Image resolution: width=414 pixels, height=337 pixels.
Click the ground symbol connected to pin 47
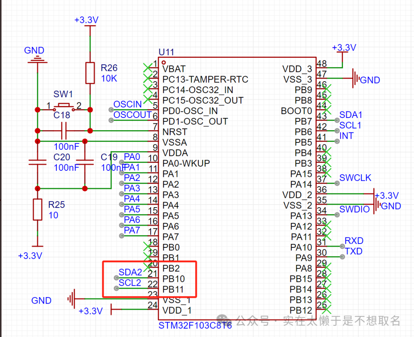click(356, 79)
